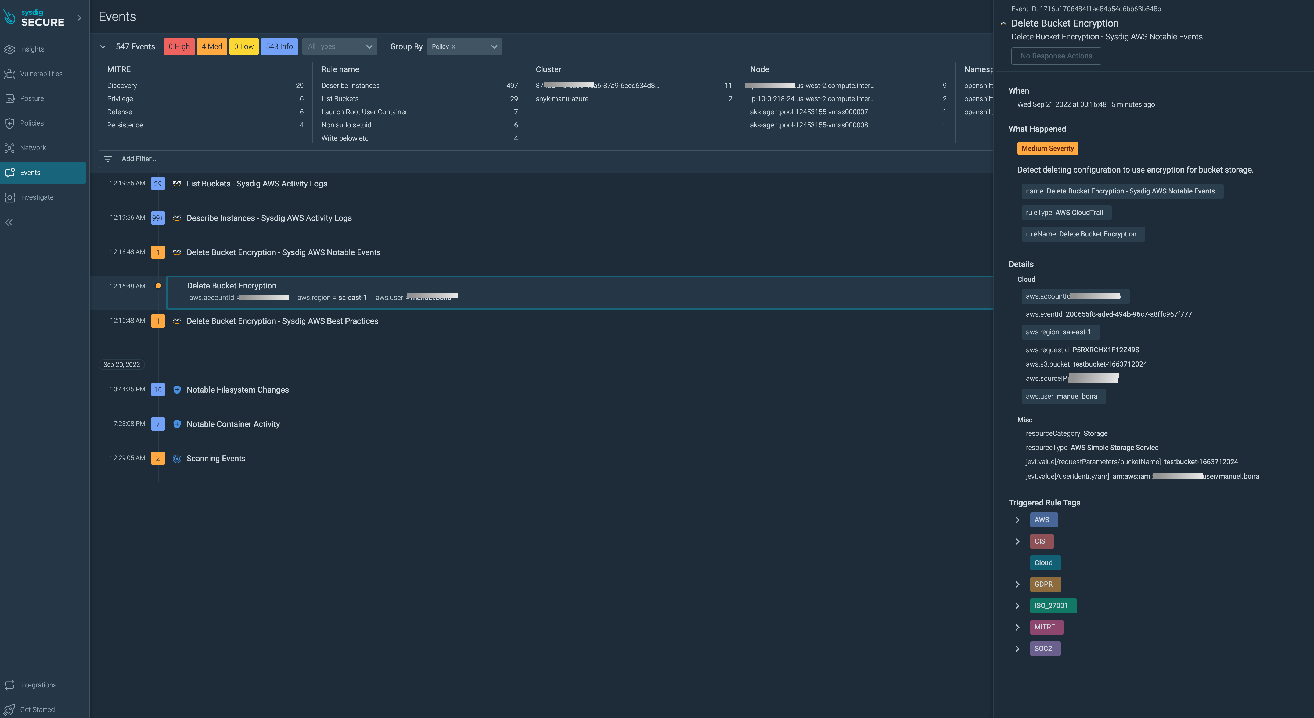Click 99+ badge on Describe Instances
1314x718 pixels.
point(158,218)
